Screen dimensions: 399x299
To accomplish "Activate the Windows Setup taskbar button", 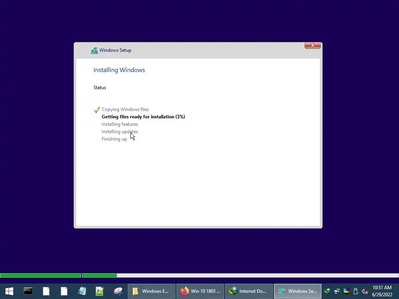I will coord(297,291).
